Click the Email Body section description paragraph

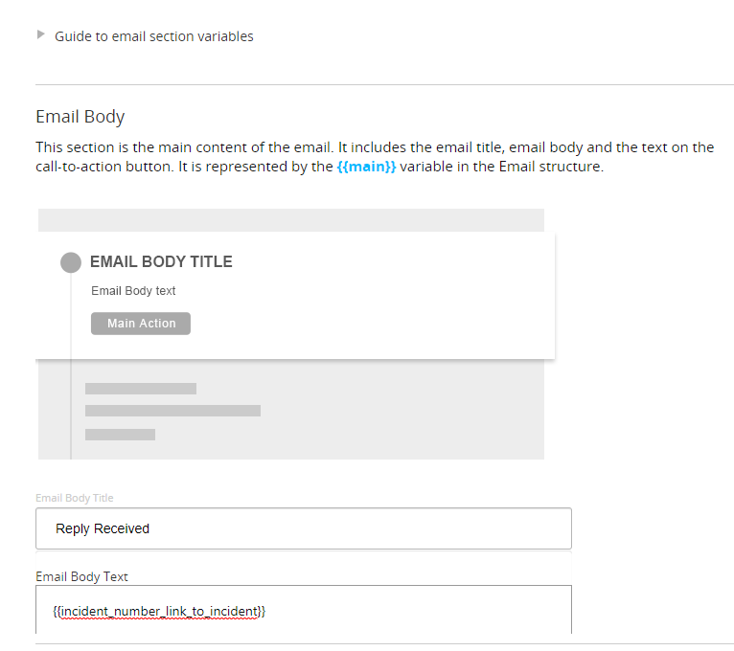click(375, 157)
